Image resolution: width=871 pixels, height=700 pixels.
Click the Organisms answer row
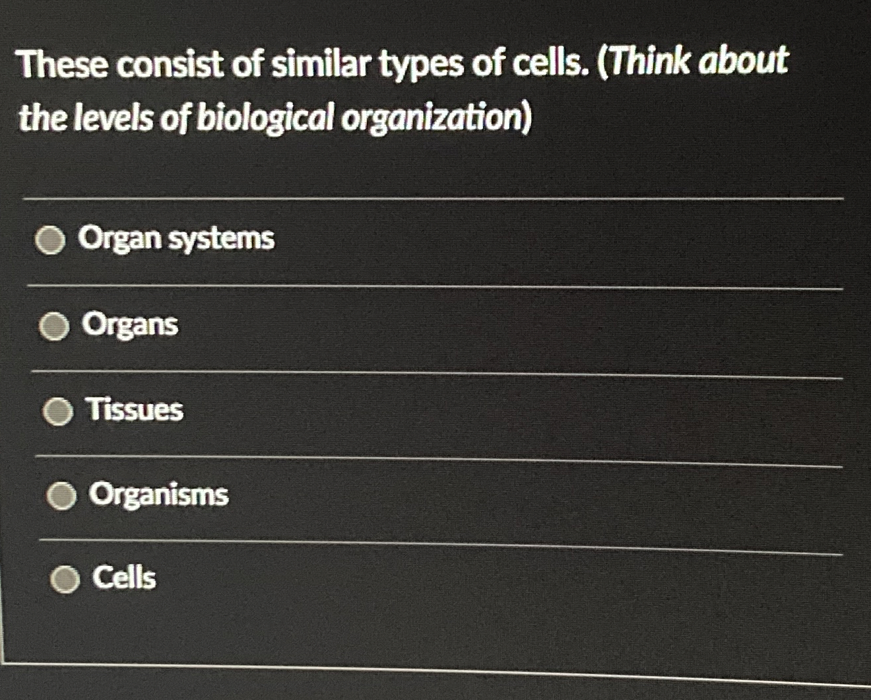tap(264, 495)
